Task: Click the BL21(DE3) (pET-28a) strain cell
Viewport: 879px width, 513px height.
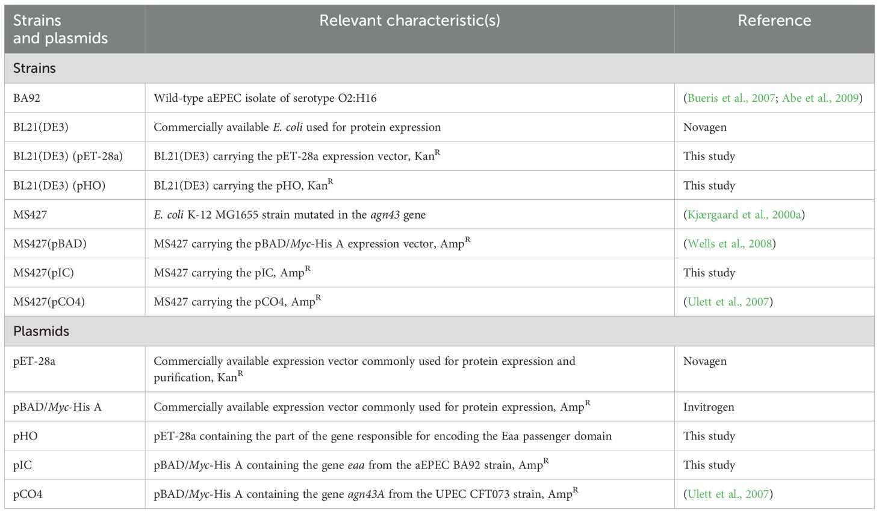Action: (68, 157)
